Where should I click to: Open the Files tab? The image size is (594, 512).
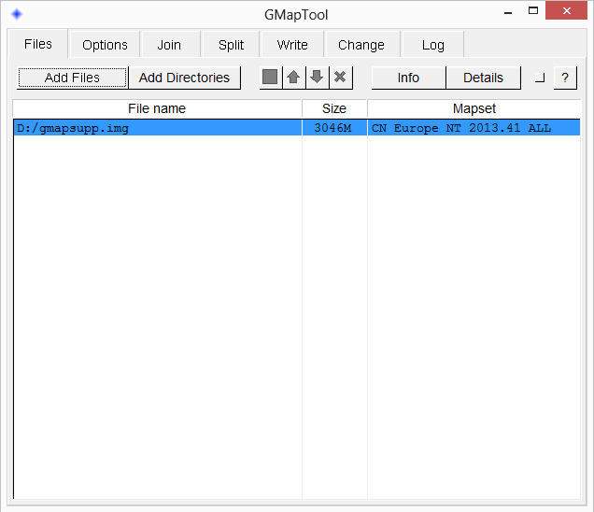click(38, 44)
